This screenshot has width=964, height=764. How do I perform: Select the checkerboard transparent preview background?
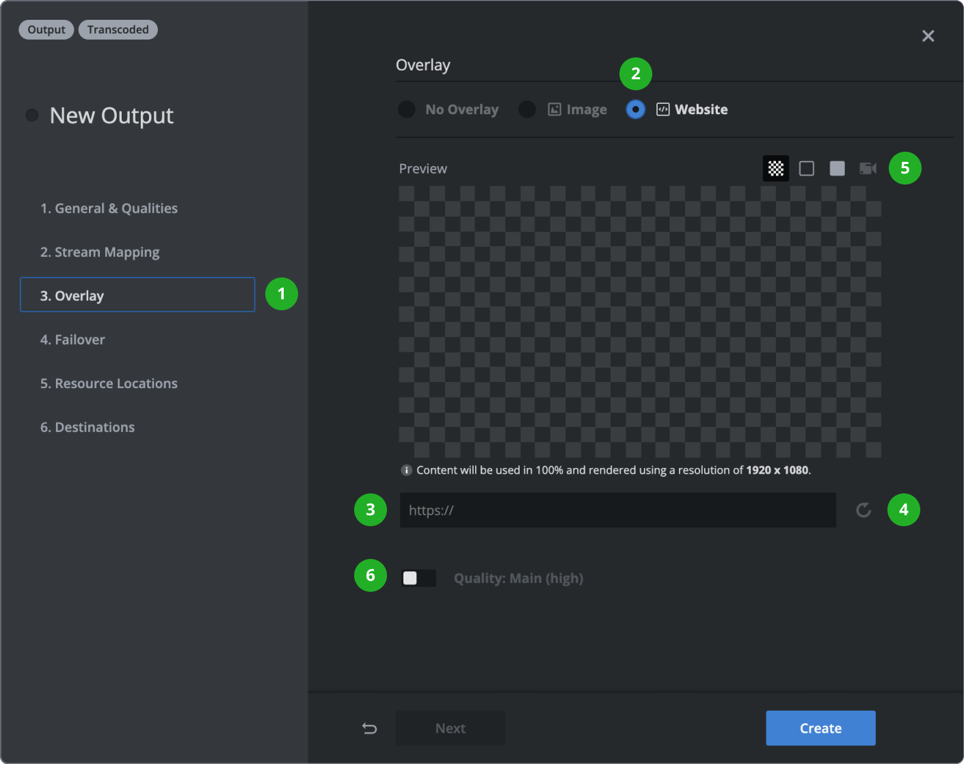[x=775, y=168]
